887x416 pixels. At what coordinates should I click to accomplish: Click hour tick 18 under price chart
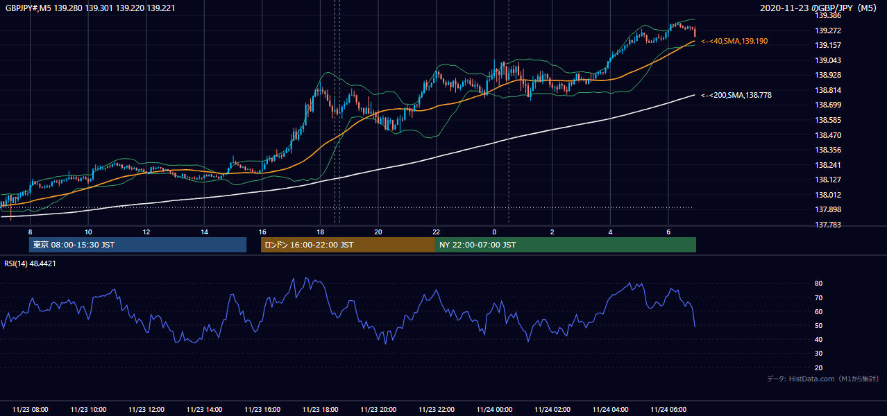(x=320, y=232)
